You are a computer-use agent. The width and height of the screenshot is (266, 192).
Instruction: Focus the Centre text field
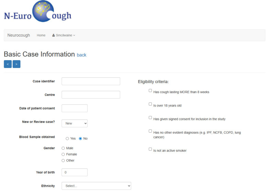[91, 95]
